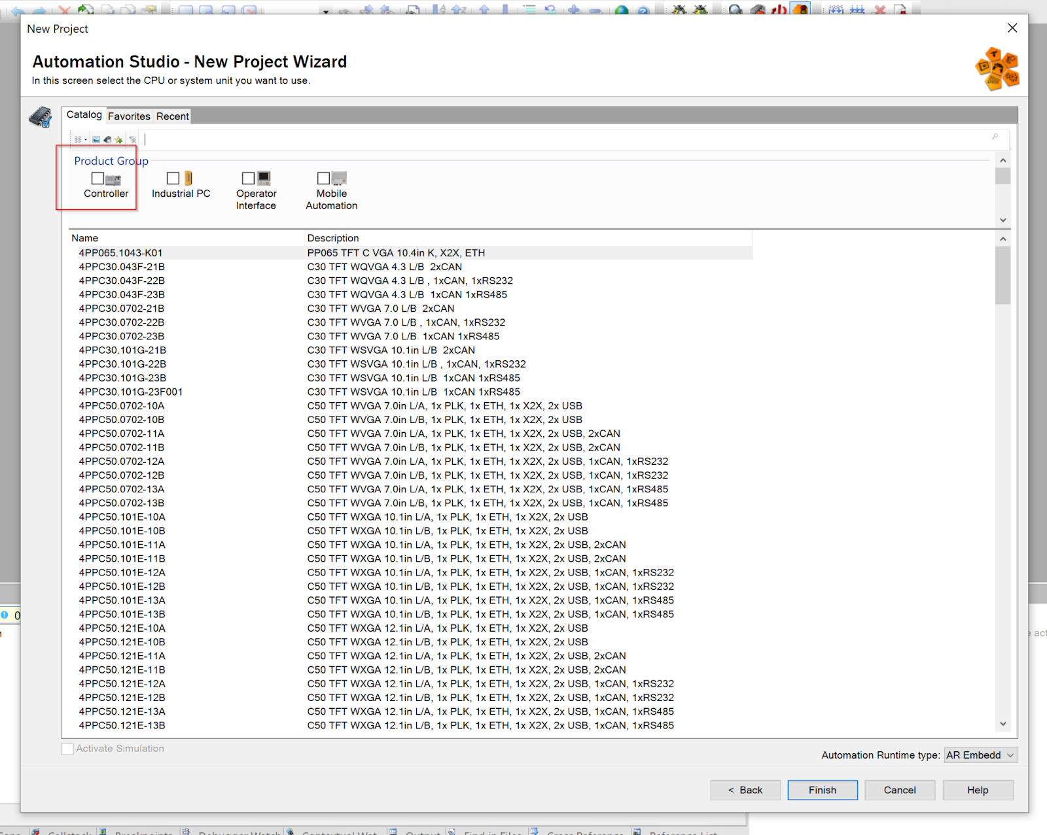Select hardware 4PPC50.0702-13A
Viewport: 1047px width, 835px height.
[x=122, y=489]
